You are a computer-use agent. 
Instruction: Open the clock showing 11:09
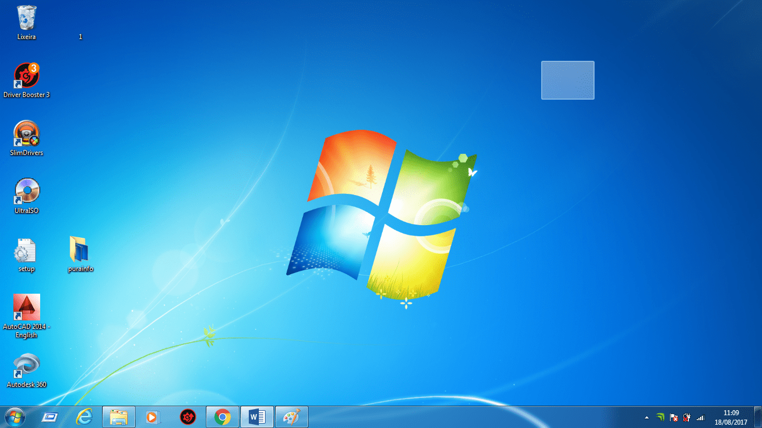tap(731, 417)
